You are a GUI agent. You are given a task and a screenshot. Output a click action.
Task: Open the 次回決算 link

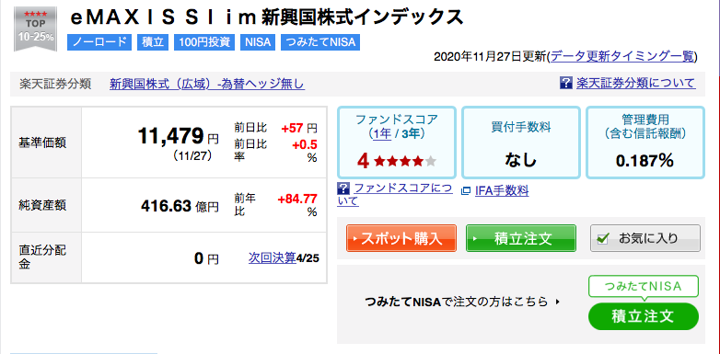pos(273,257)
